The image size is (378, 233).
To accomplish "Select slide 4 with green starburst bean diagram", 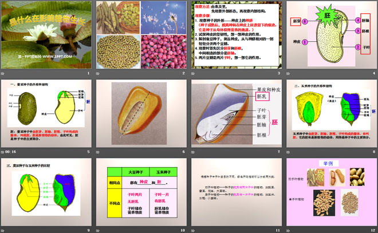I will [332, 35].
